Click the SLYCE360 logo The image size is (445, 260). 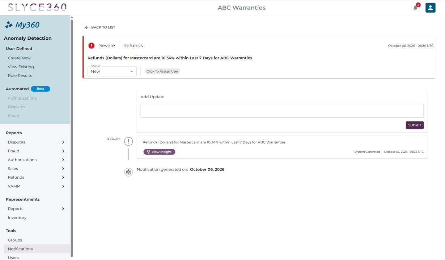pyautogui.click(x=37, y=7)
